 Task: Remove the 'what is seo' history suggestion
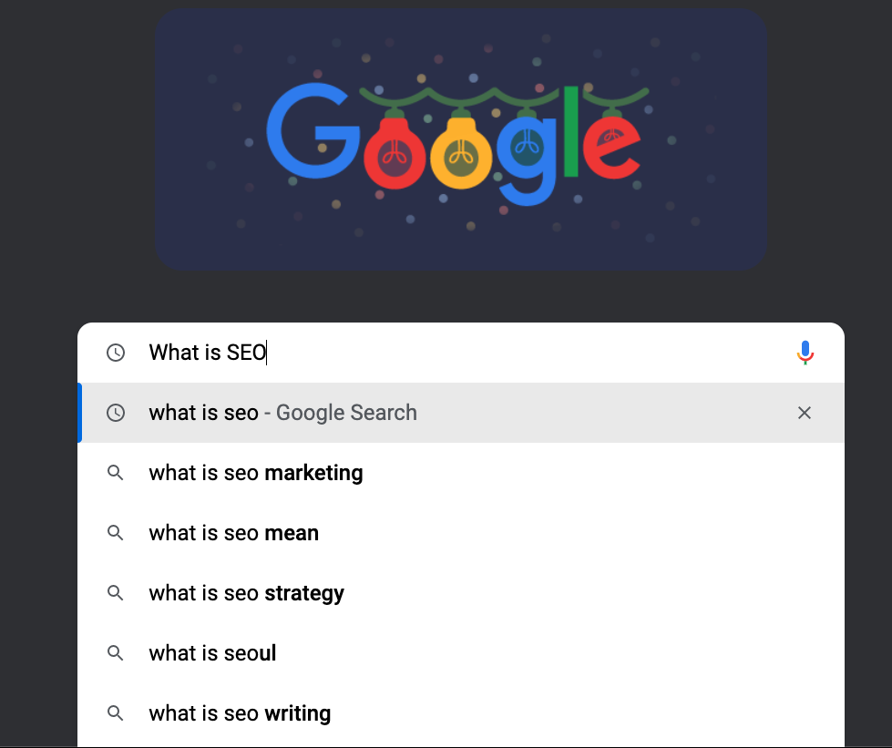(x=805, y=413)
